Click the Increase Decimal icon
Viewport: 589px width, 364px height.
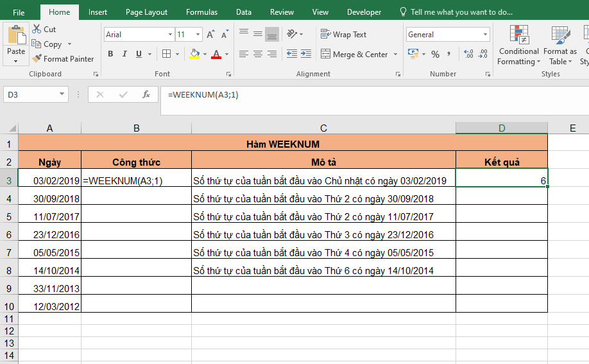(468, 55)
